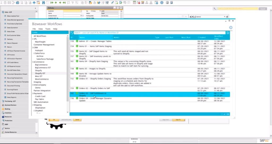Collapse the SalesForce folder node

click(x=34, y=54)
